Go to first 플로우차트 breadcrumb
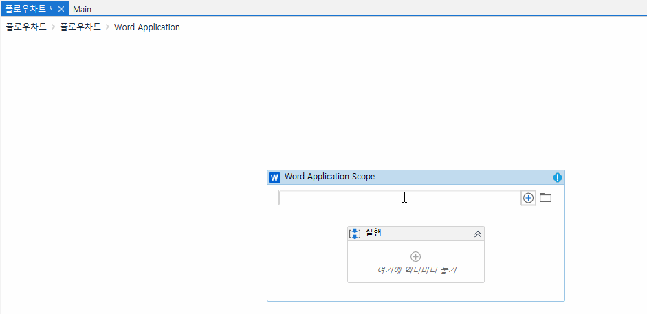 (x=26, y=27)
